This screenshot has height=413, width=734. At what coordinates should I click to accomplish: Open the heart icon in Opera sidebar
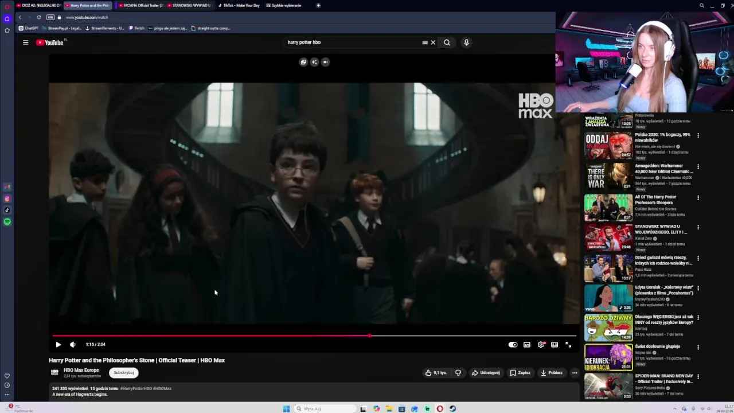coord(7,376)
